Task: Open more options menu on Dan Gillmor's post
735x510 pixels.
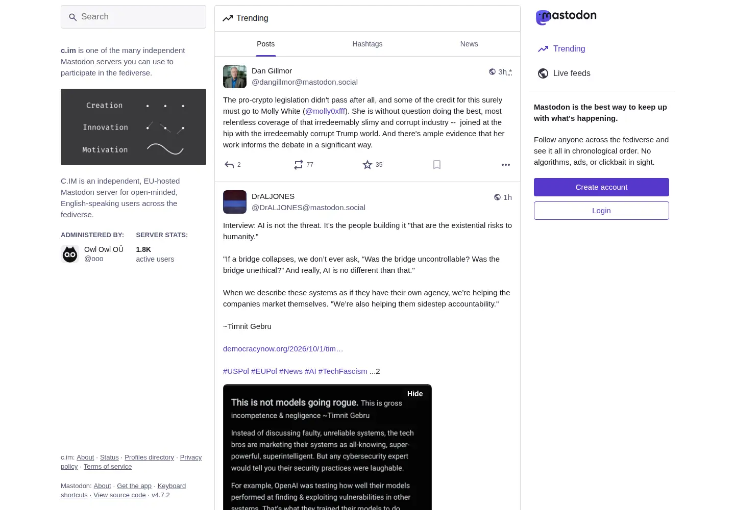Action: pos(506,165)
